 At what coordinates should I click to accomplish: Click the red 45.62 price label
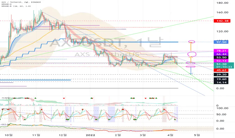coord(221,70)
